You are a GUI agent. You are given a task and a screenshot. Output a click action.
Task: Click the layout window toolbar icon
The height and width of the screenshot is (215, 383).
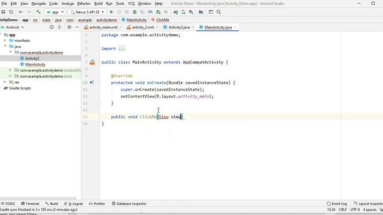point(211,12)
